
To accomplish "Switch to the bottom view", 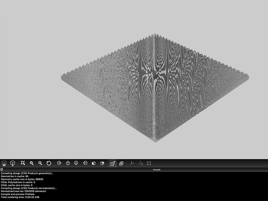I will [x=76, y=163].
